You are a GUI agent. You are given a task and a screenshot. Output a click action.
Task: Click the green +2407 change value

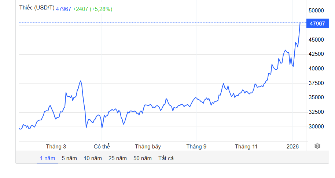coord(80,9)
